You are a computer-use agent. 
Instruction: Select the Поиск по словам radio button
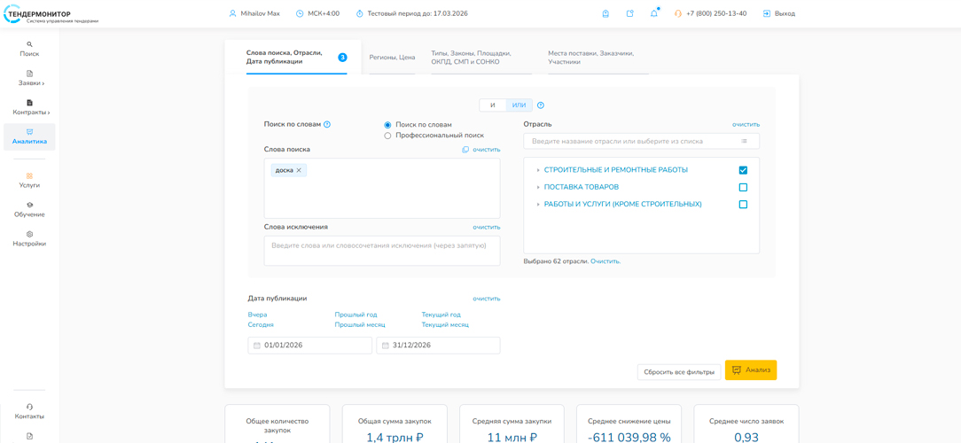click(387, 124)
